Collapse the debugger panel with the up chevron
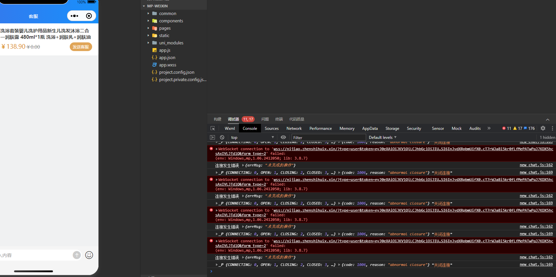Image resolution: width=556 pixels, height=277 pixels. tap(548, 119)
